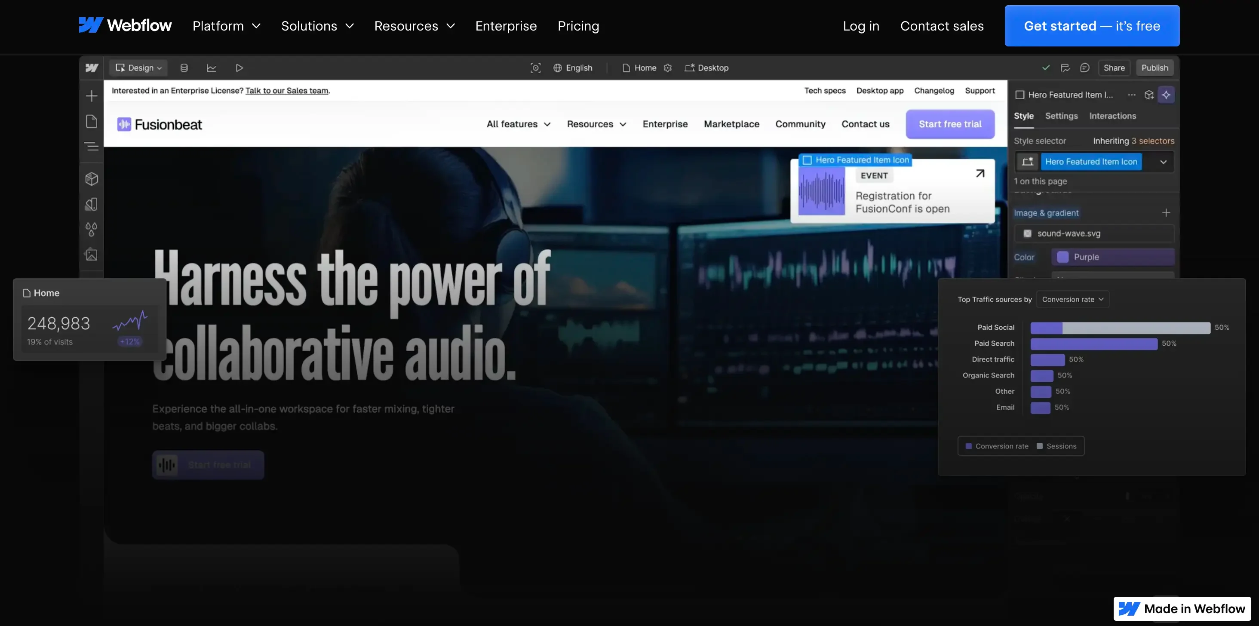Screen dimensions: 1259x626
Task: Click the Preview play icon
Action: coord(239,68)
